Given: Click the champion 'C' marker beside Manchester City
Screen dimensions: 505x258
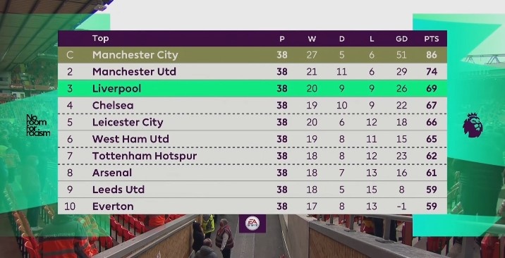Looking at the screenshot, I should (70, 55).
